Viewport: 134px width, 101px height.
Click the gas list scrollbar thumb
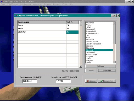point(114,34)
